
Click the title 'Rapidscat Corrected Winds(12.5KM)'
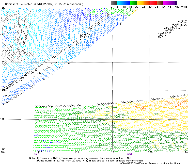pyautogui.click(x=29, y=4)
